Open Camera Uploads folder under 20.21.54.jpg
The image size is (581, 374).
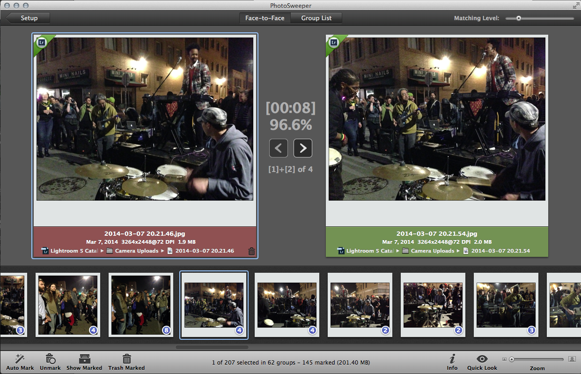[428, 251]
